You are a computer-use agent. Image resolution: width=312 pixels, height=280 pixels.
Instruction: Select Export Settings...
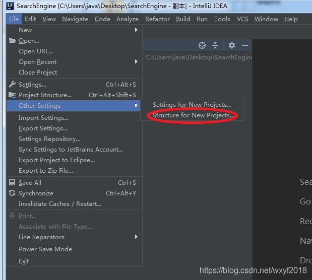point(74,128)
